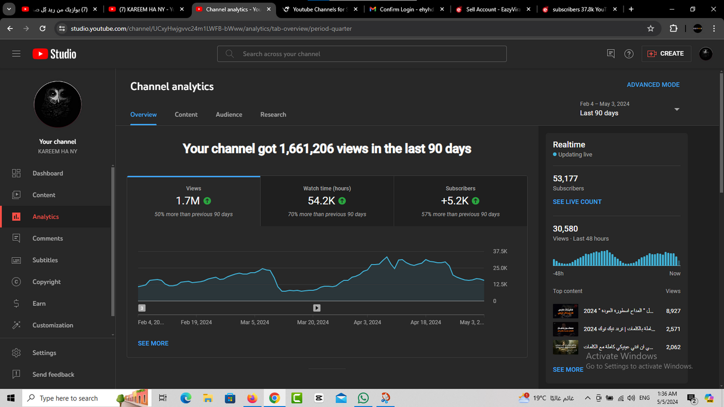This screenshot has height=407, width=724.
Task: Switch to the Audience analytics tab
Action: (x=229, y=115)
